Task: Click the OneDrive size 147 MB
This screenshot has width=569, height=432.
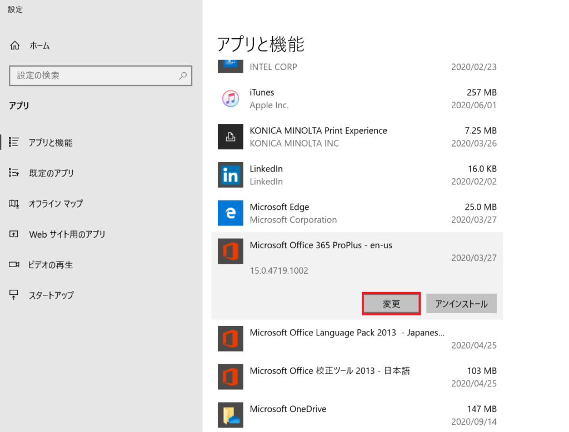Action: pyautogui.click(x=482, y=409)
